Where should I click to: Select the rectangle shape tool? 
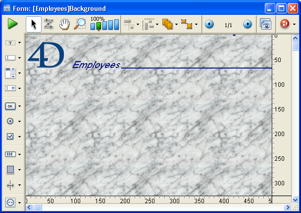coord(10,170)
